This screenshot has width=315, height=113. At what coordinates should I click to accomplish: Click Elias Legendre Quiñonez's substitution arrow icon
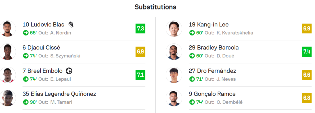[x=26, y=102]
